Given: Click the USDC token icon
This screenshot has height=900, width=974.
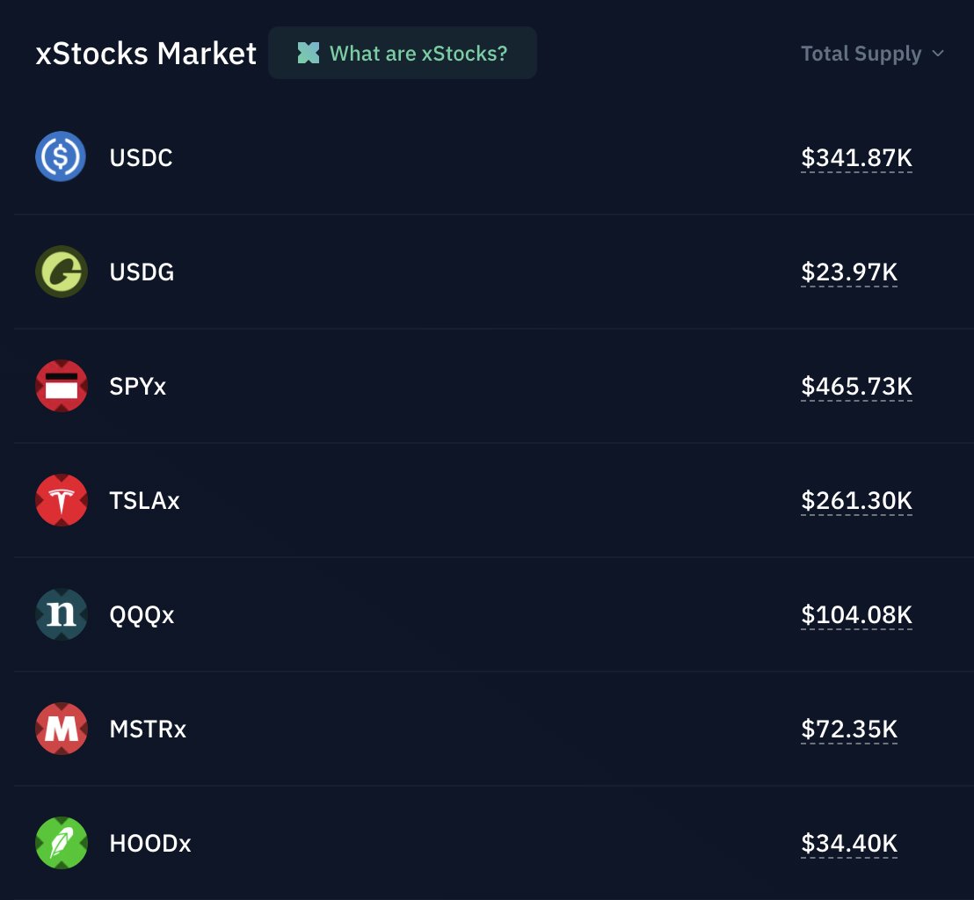Looking at the screenshot, I should [61, 157].
